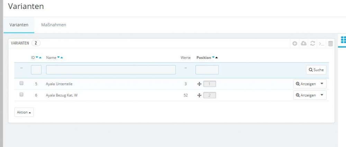Screen dimensions: 346x147
Task: Tick the checkbox for Ayala Unterteile
Action: tap(21, 83)
